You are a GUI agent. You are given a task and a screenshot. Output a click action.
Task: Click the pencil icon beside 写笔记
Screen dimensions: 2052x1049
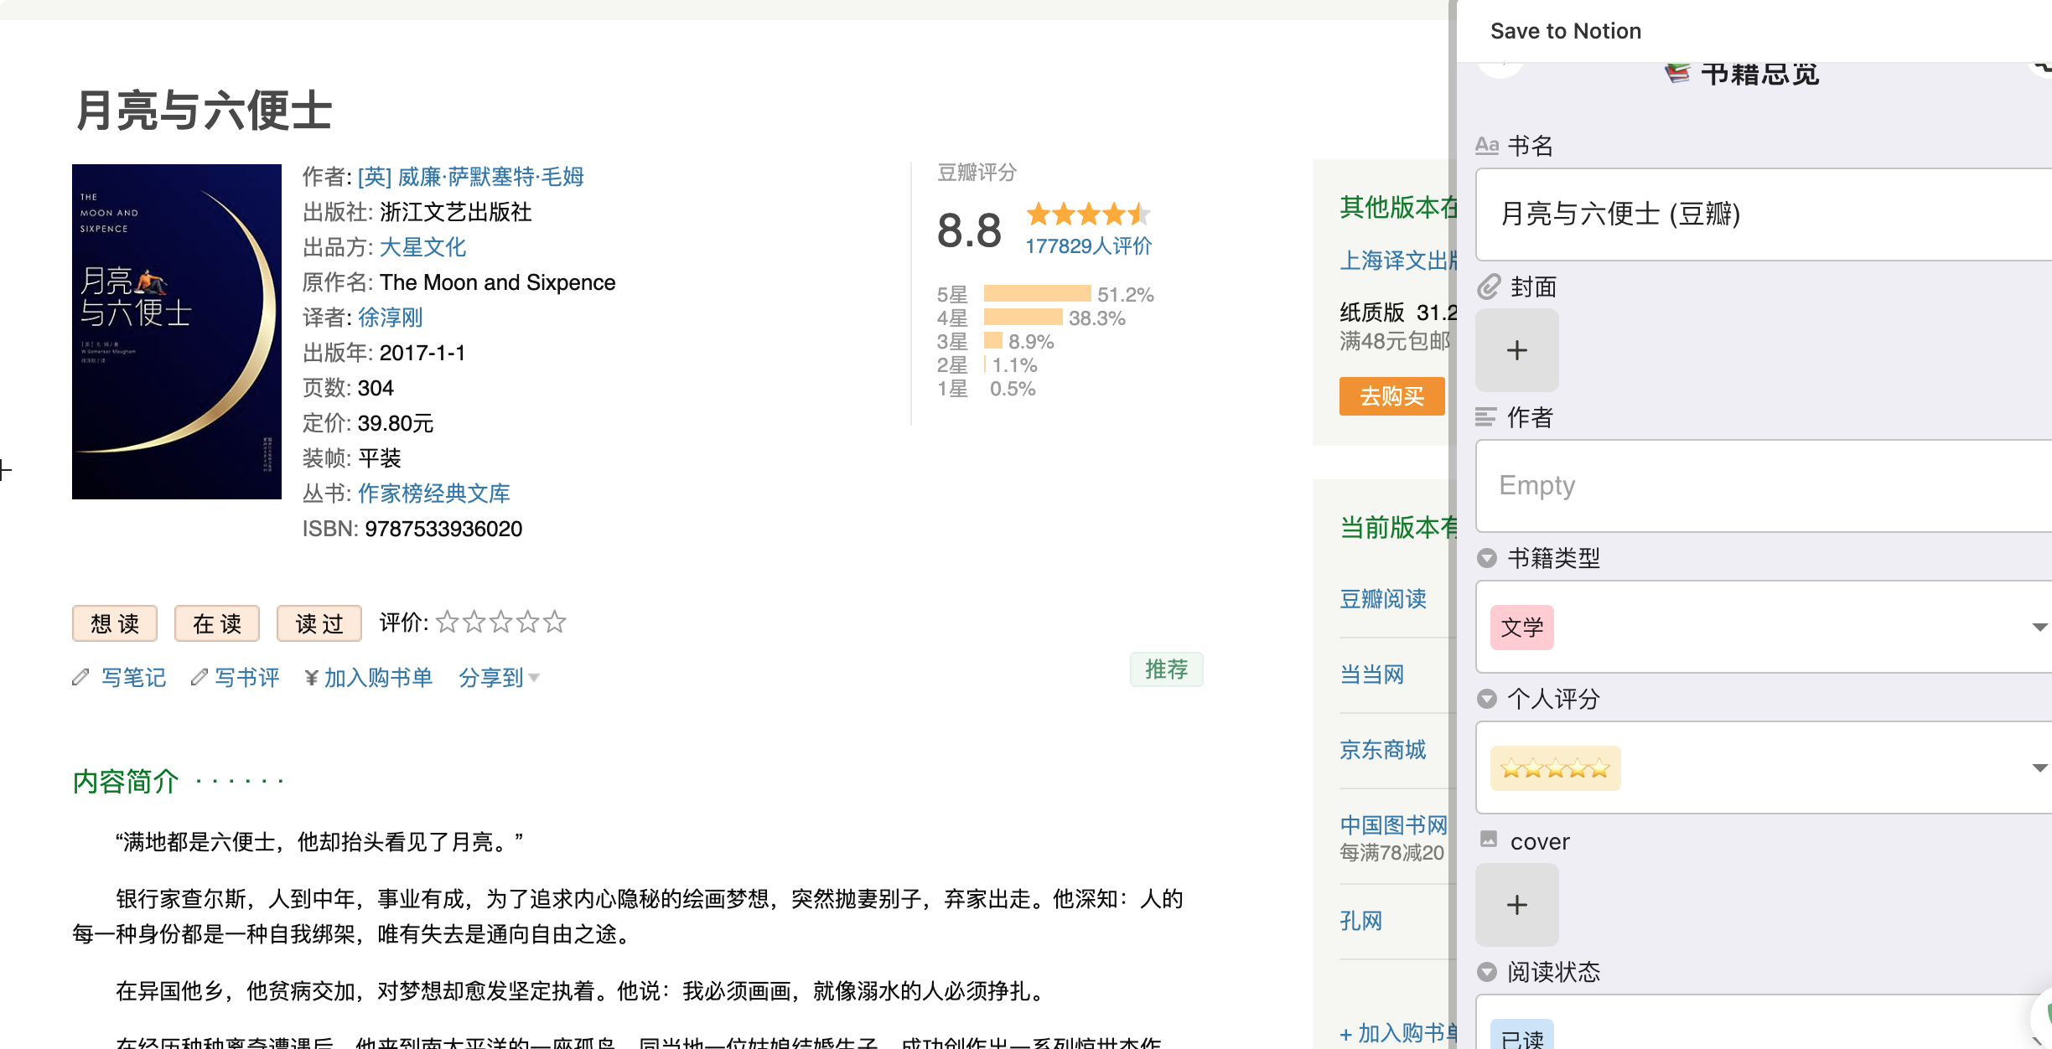80,677
